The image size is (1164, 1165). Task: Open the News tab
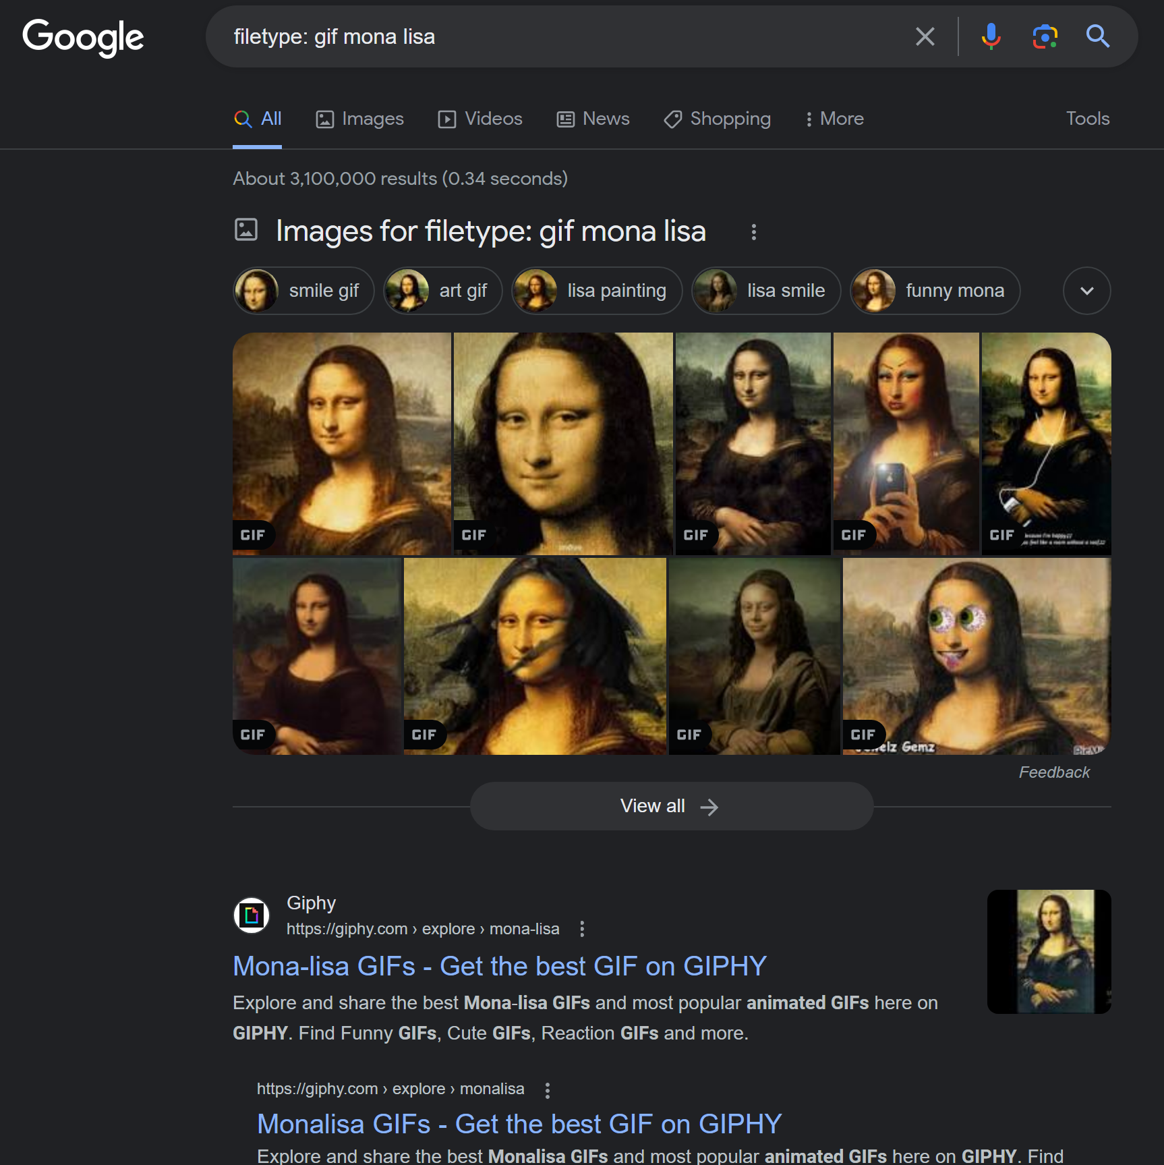[x=593, y=119]
